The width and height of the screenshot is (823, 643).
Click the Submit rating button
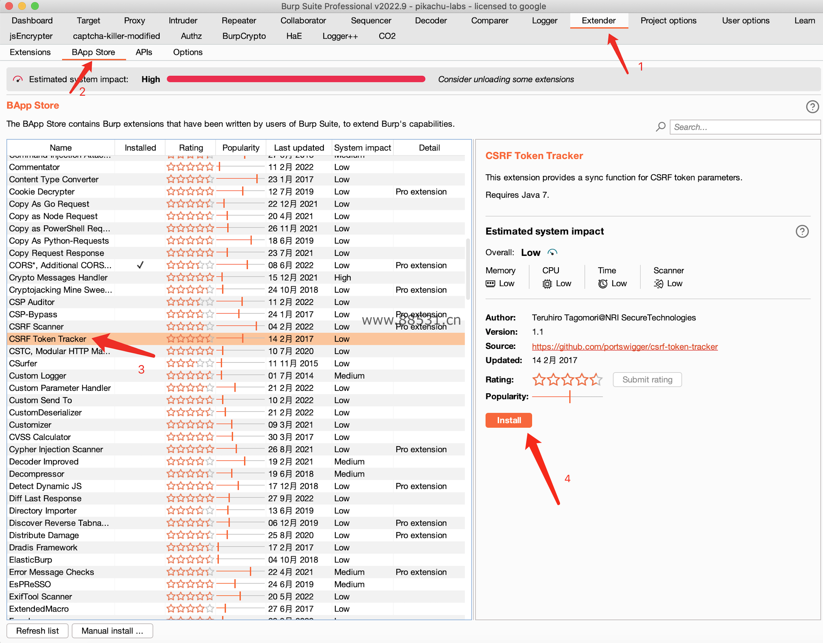tap(647, 379)
